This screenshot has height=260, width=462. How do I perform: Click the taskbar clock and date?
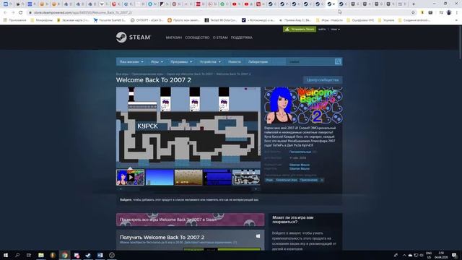coord(441,255)
